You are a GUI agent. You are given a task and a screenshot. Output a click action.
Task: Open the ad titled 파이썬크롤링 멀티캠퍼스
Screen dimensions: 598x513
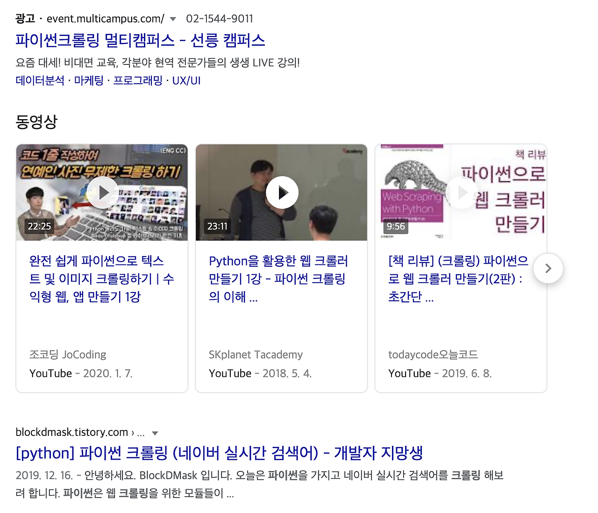tap(140, 41)
